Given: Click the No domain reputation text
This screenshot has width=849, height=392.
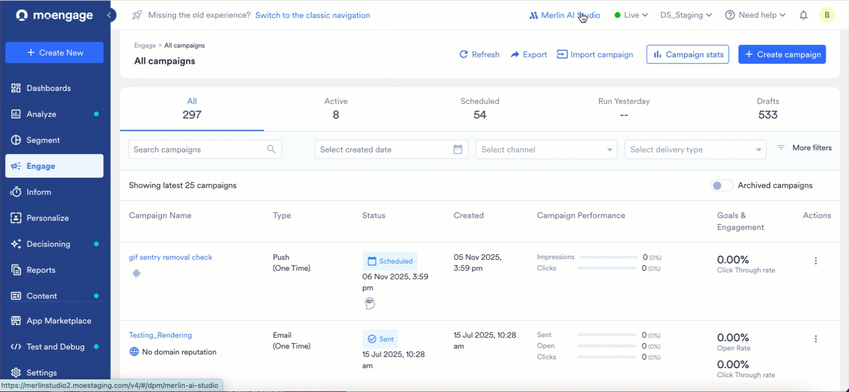Looking at the screenshot, I should click(x=179, y=352).
